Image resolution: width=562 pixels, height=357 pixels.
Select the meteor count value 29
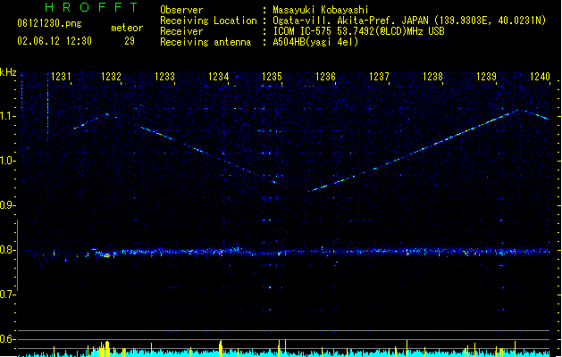(130, 41)
